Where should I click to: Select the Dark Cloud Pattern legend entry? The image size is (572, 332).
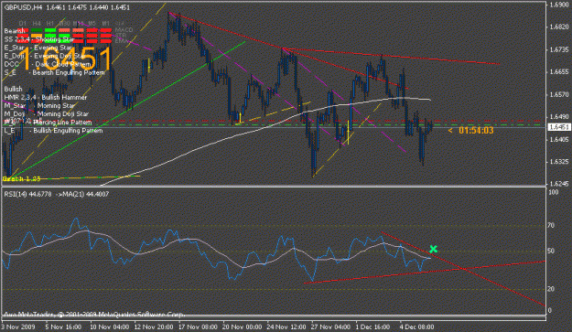(48, 64)
